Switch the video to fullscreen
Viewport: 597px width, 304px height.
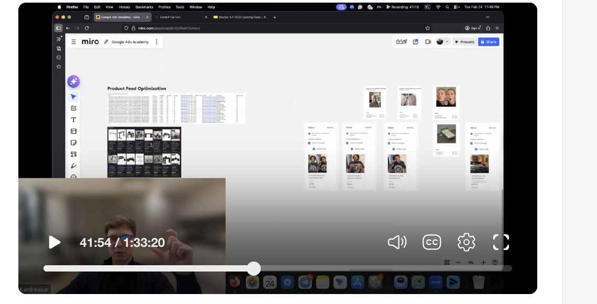(x=501, y=242)
